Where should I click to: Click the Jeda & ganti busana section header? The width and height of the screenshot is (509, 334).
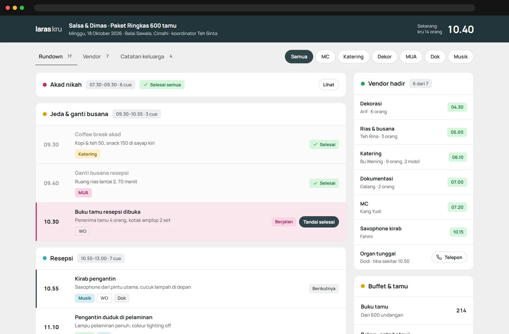[x=191, y=114]
